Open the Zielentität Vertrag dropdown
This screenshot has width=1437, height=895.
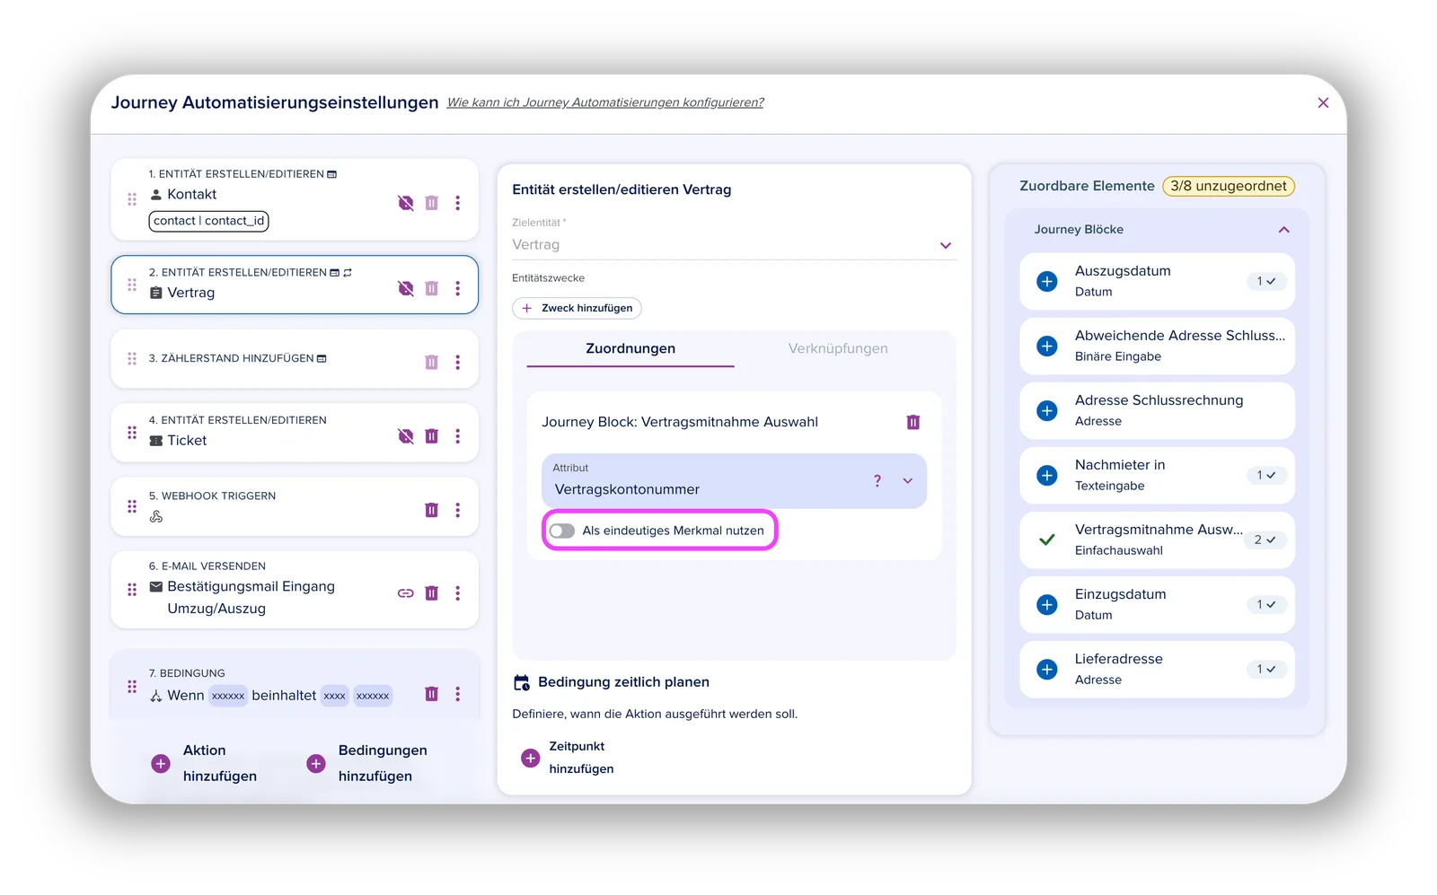pyautogui.click(x=734, y=245)
